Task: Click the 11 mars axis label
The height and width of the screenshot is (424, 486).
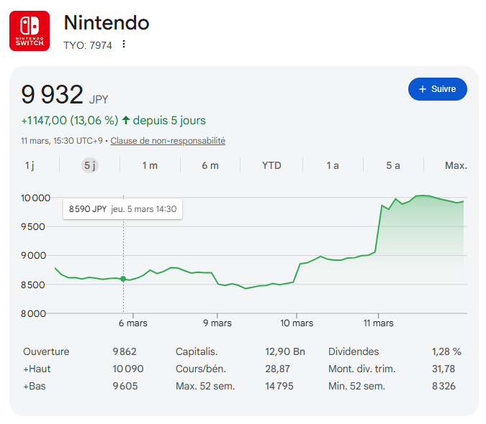Action: (379, 323)
